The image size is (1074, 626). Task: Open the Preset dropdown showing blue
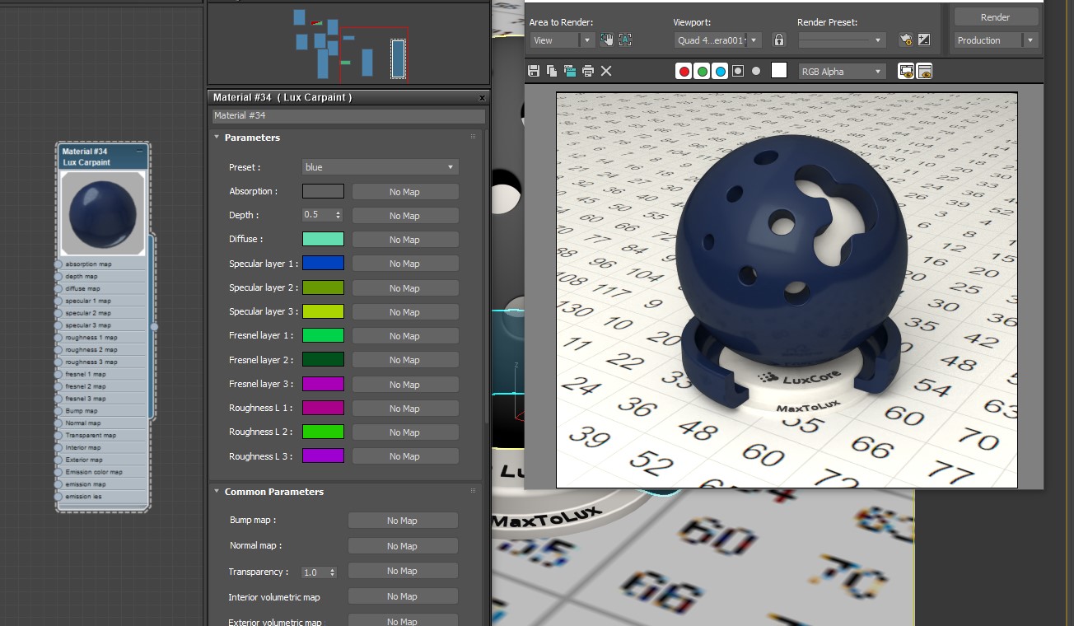coord(380,167)
